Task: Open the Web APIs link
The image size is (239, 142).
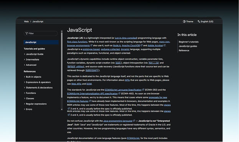Action: (x=76, y=84)
